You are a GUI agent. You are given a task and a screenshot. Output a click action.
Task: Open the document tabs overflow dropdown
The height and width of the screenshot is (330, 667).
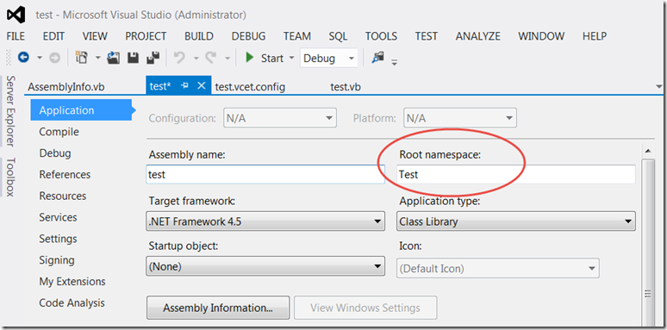click(659, 86)
